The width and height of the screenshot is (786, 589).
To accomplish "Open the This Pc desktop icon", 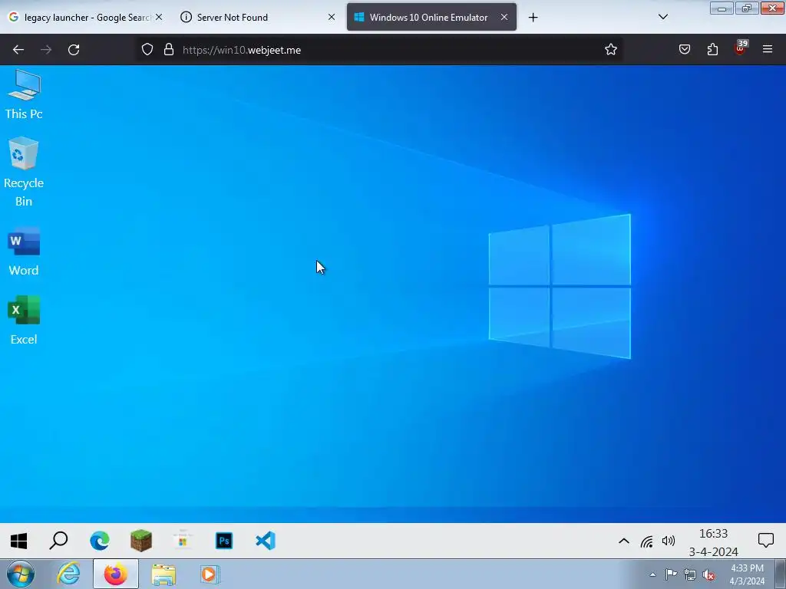I will click(24, 94).
